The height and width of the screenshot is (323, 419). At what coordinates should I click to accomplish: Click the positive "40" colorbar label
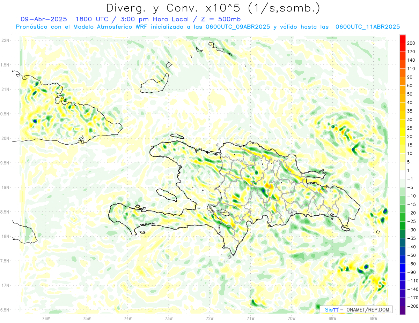[411, 102]
